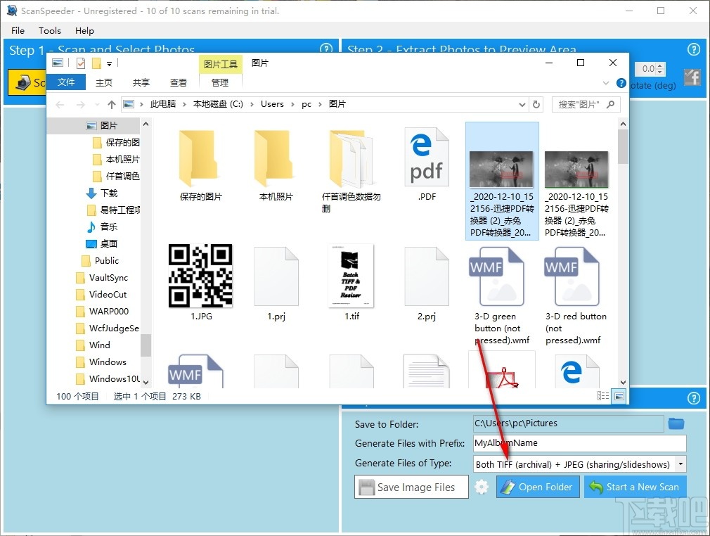Expand the Explorer ribbon chevron
Image resolution: width=710 pixels, height=536 pixels.
(x=605, y=83)
